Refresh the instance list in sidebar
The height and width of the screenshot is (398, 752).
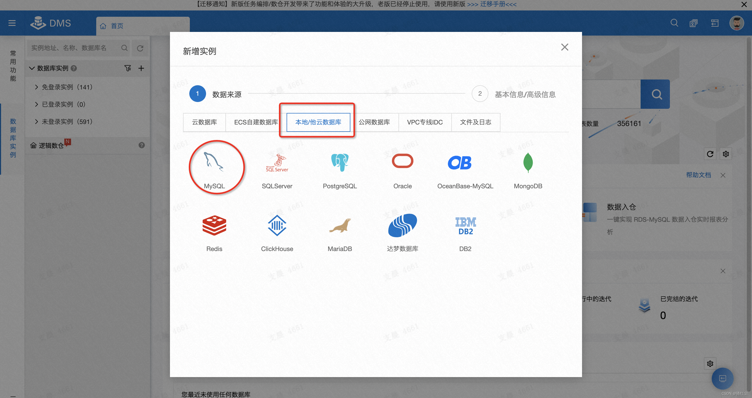[x=140, y=48]
